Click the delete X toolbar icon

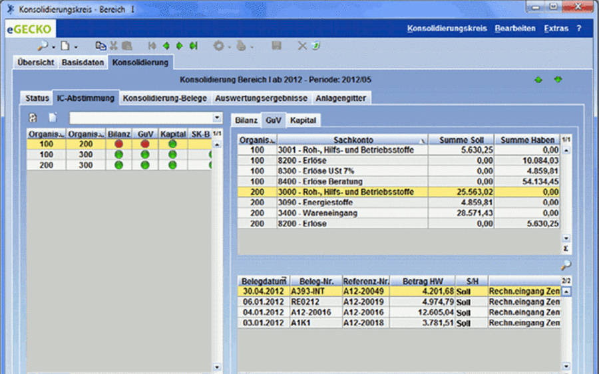tap(302, 46)
